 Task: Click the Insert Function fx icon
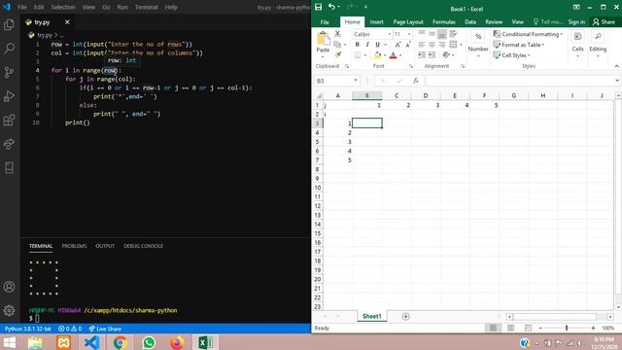416,81
